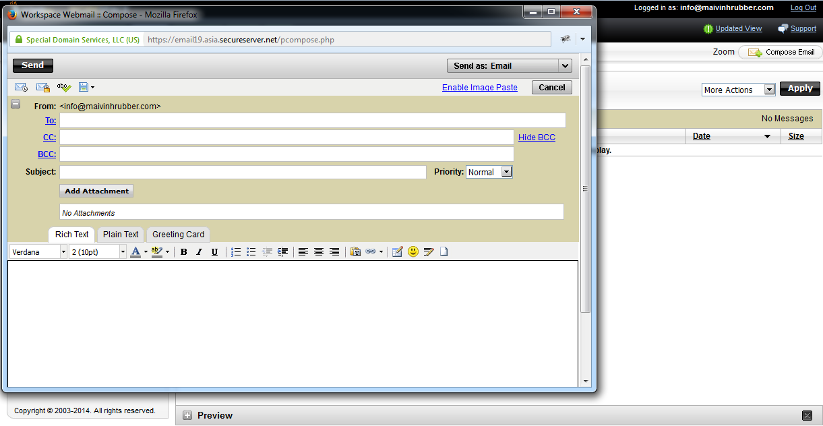
Task: Insert a smiley emoticon
Action: 413,252
